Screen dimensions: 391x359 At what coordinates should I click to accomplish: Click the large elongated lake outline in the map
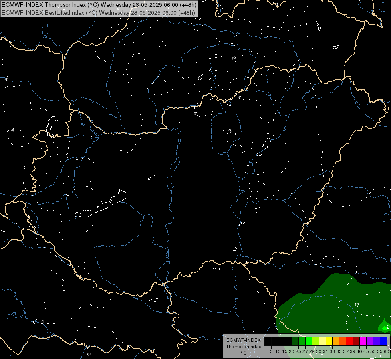pos(101,204)
